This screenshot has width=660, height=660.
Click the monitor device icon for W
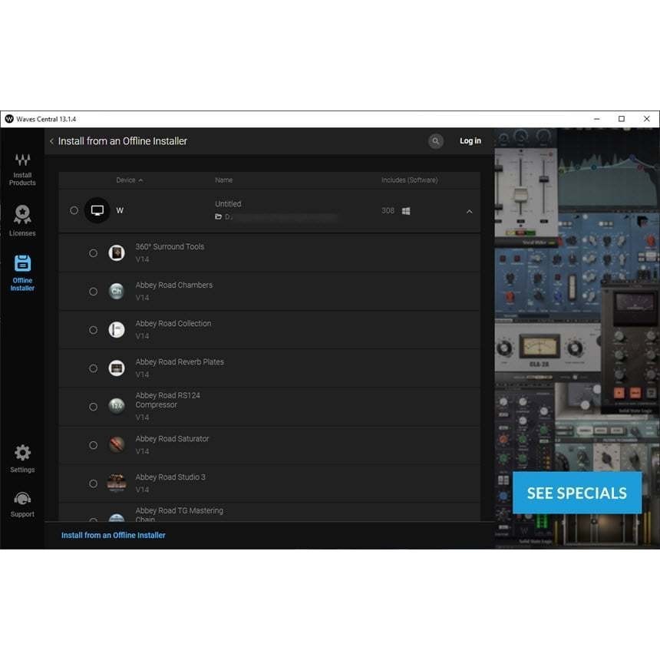click(97, 210)
